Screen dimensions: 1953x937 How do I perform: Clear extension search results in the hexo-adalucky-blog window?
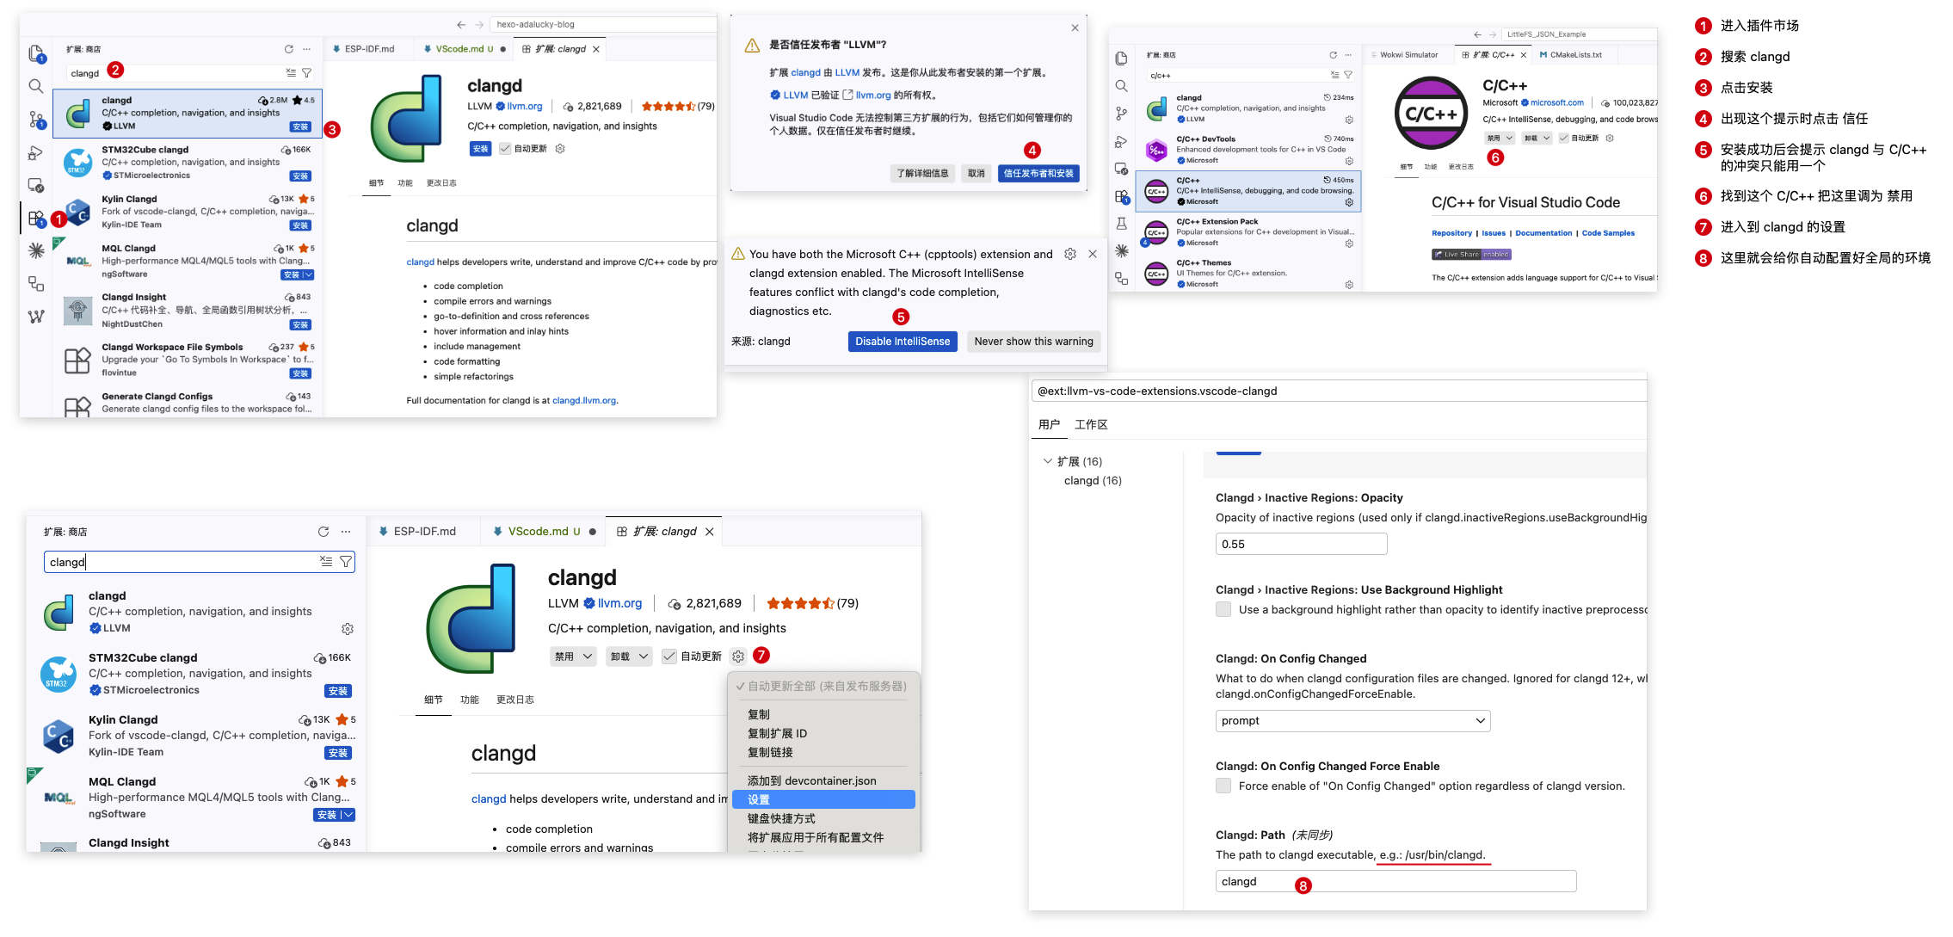291,73
